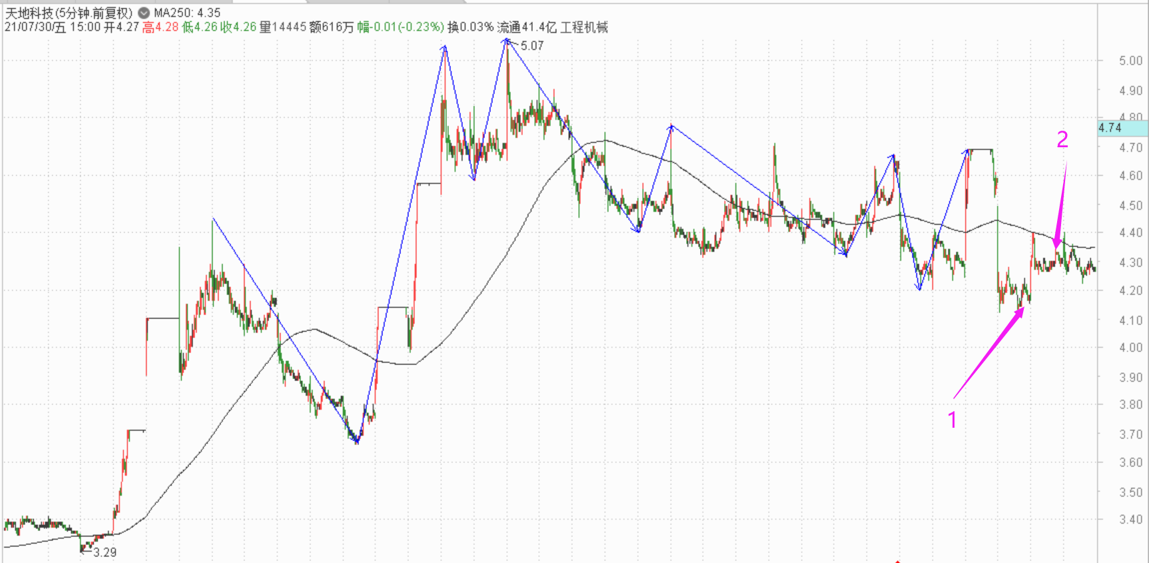Click the 3.40 level on price axis
The image size is (1149, 563).
pos(1130,519)
